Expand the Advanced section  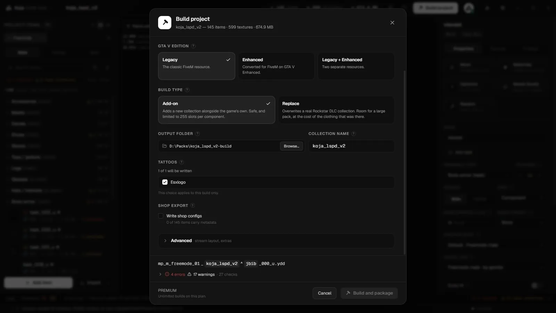click(276, 241)
